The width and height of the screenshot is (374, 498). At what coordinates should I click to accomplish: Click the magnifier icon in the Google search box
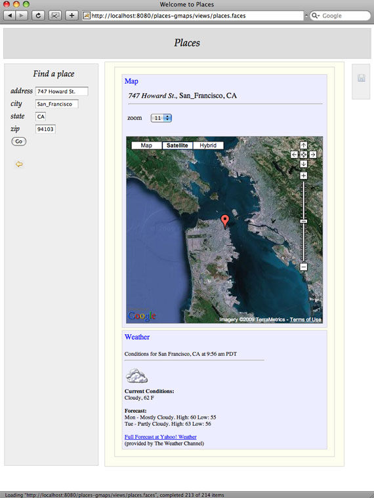(x=315, y=16)
